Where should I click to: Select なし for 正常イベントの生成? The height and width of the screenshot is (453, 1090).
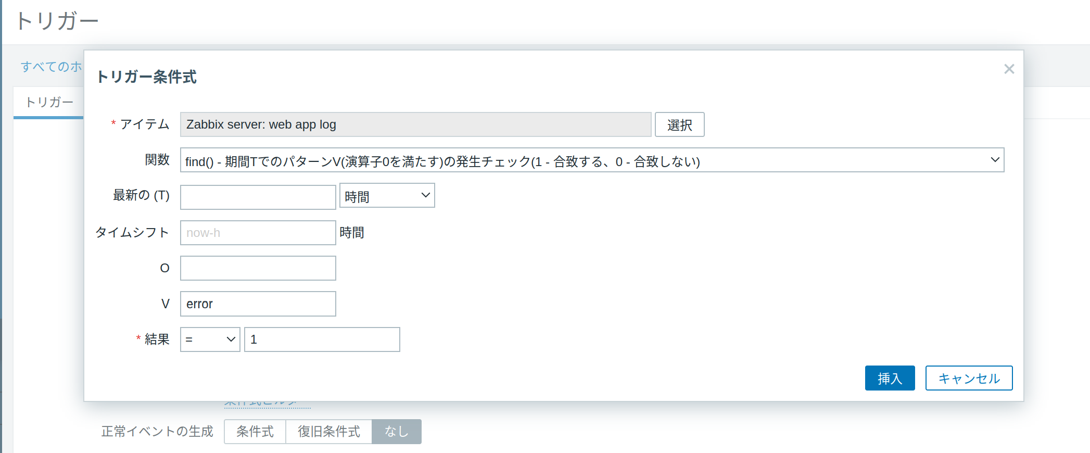tap(396, 432)
